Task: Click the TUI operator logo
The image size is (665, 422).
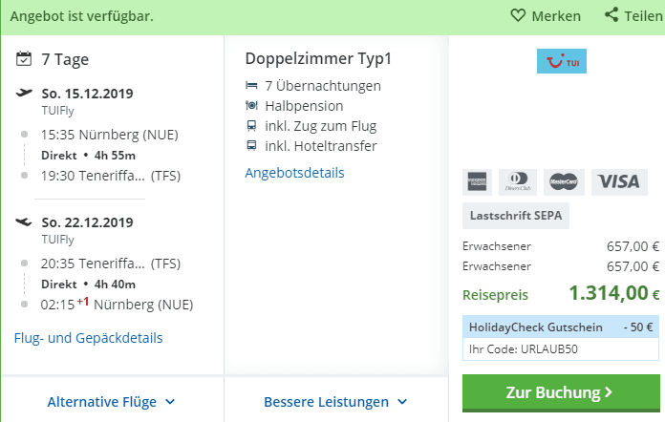Action: coord(562,61)
